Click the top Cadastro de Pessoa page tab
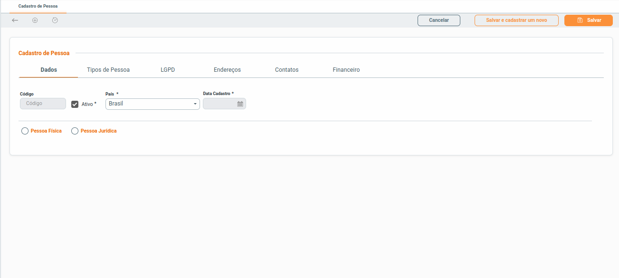The image size is (619, 278). (x=38, y=6)
